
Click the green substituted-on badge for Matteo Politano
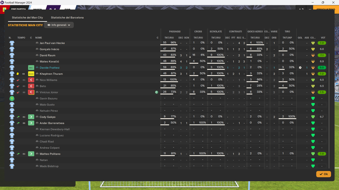tap(31, 154)
